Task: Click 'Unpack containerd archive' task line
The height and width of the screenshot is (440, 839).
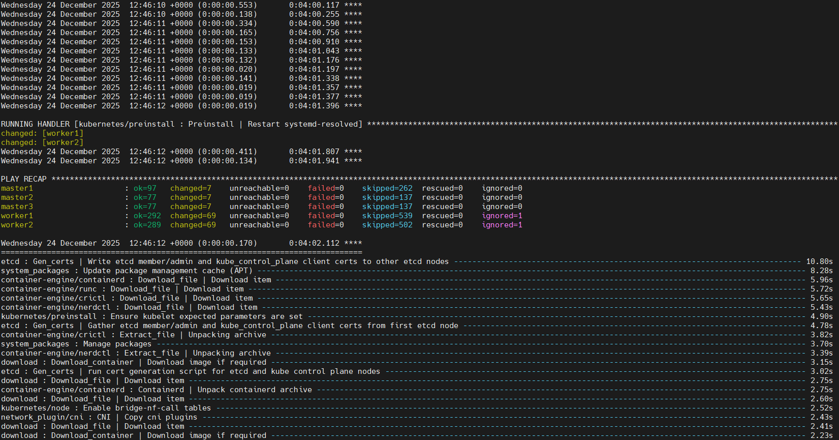Action: [x=417, y=390]
